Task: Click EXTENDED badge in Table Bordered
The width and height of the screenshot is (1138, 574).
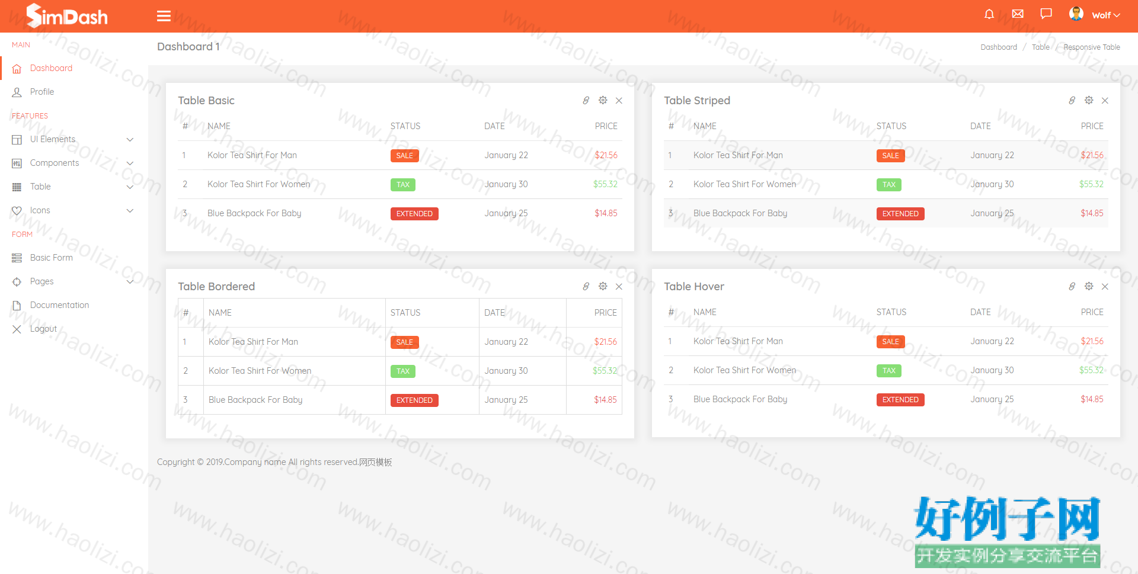Action: point(414,400)
